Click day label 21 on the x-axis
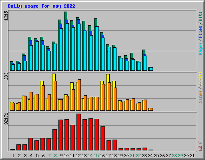The height and width of the screenshot is (160, 205). pyautogui.click(x=133, y=156)
